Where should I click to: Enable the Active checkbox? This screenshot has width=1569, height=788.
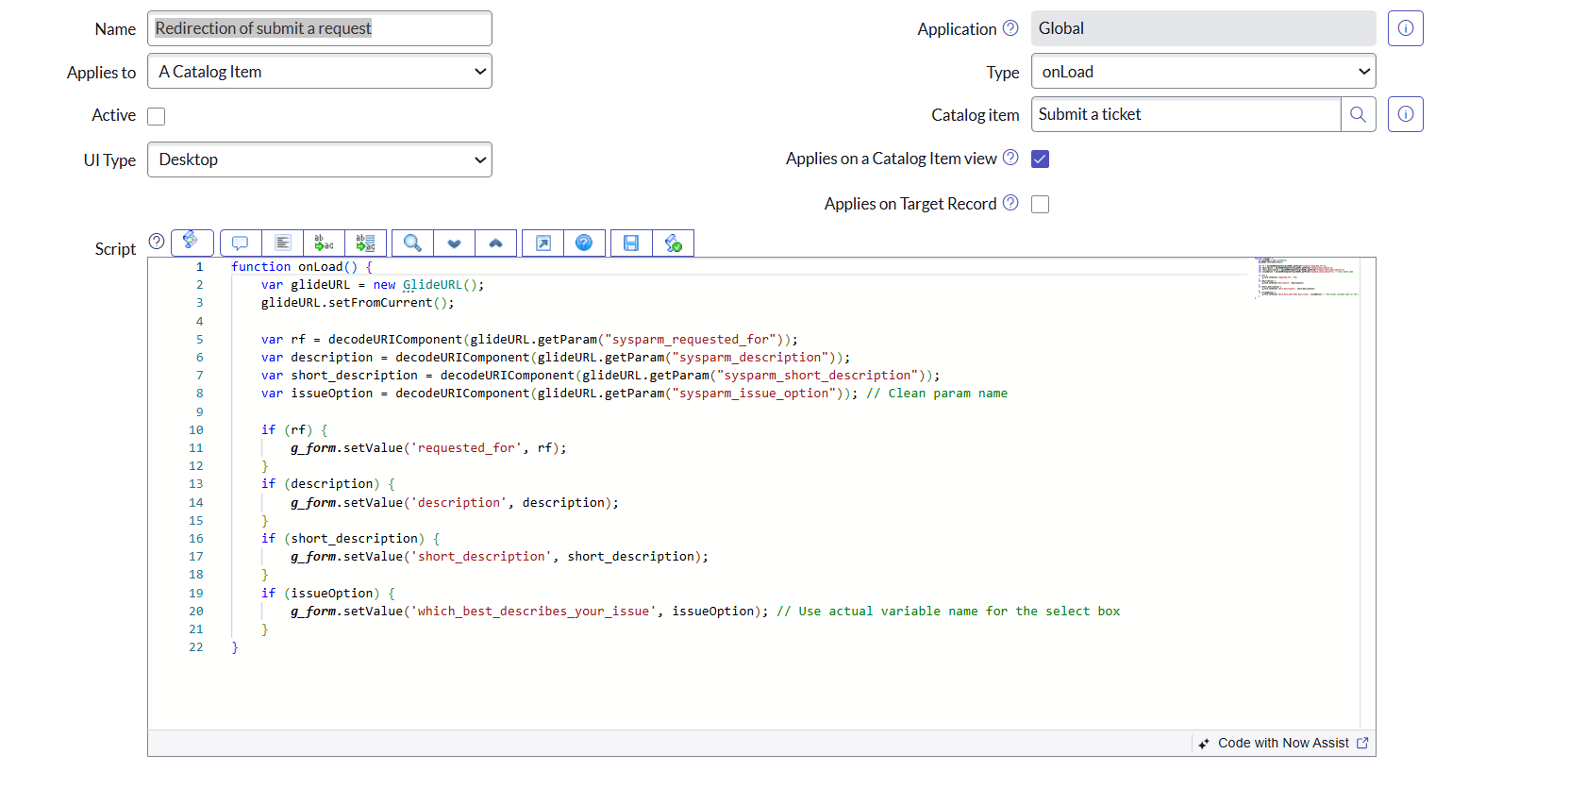[x=157, y=116]
